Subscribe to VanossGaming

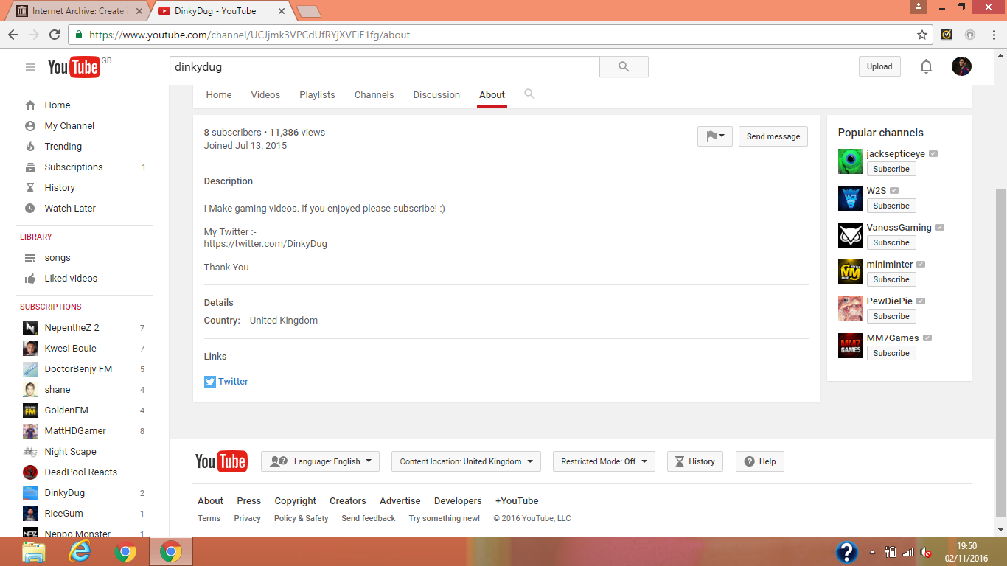(891, 242)
